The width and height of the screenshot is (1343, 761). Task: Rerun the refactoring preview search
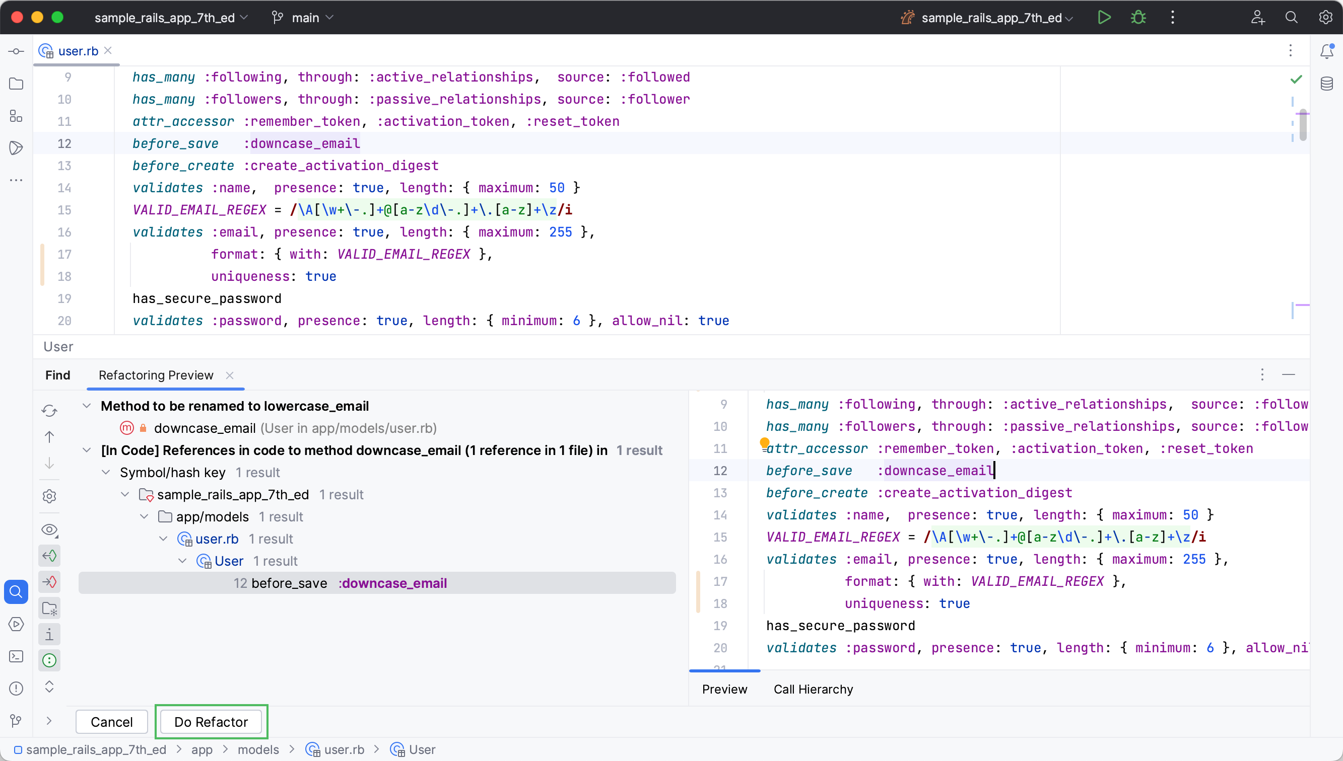[x=49, y=411]
